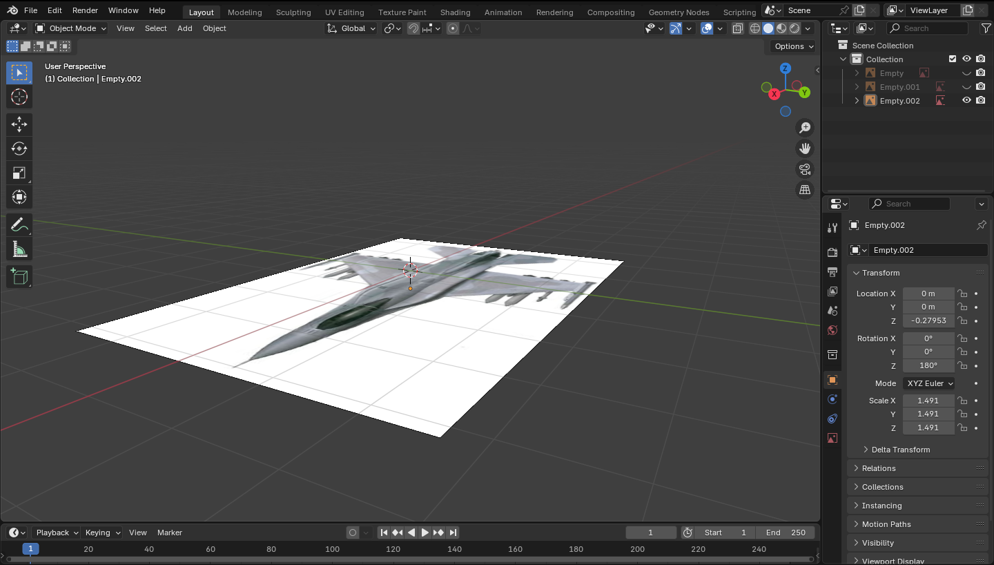Open the Render properties tab

[x=832, y=253]
